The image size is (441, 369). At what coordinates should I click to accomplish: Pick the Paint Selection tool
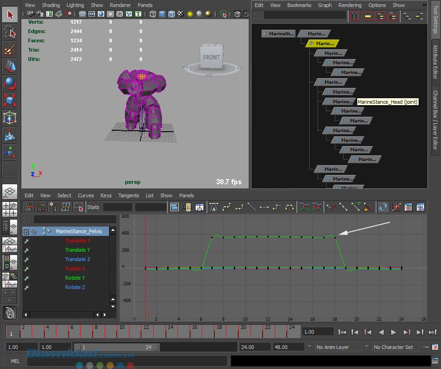[10, 49]
